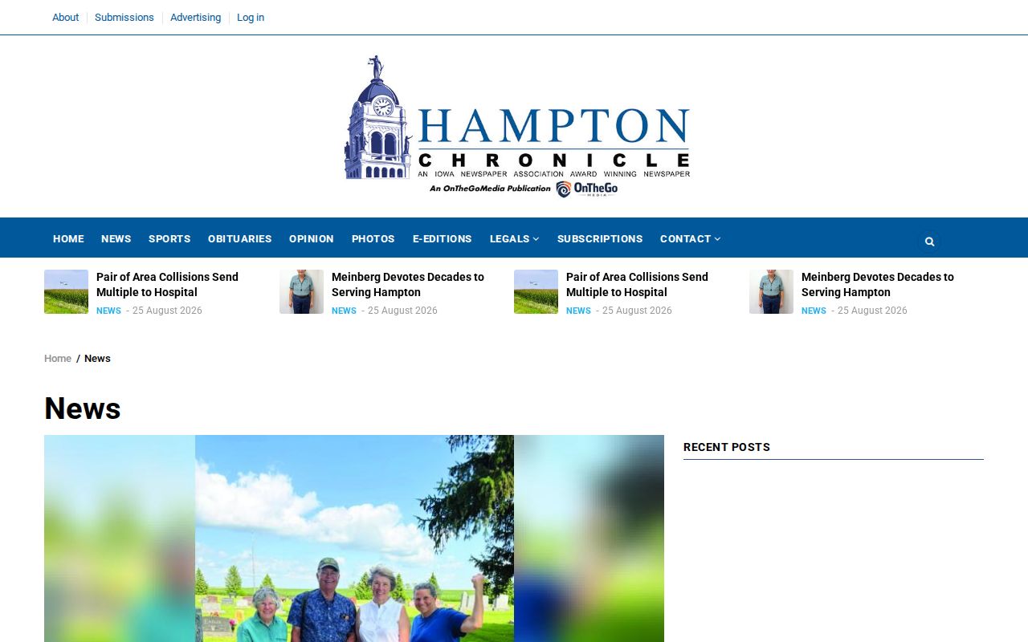Viewport: 1028px width, 642px height.
Task: Open the Log in link
Action: coord(250,18)
